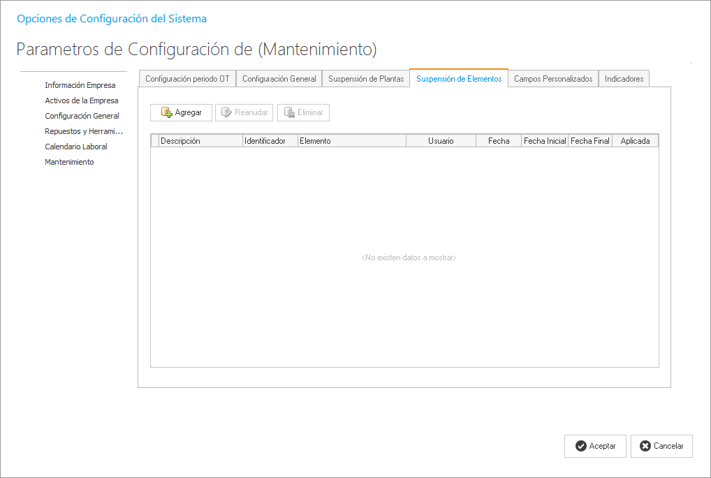The height and width of the screenshot is (478, 711).
Task: Open the Suspensión de Plantas tab
Action: [x=366, y=79]
